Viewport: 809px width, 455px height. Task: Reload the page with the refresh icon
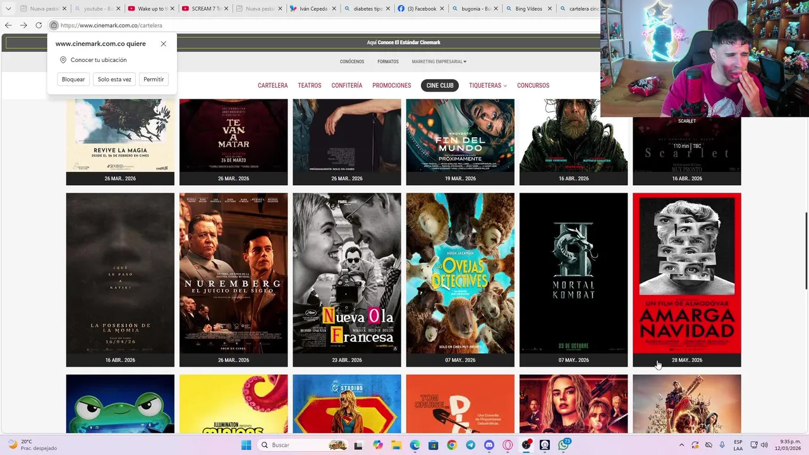(39, 25)
